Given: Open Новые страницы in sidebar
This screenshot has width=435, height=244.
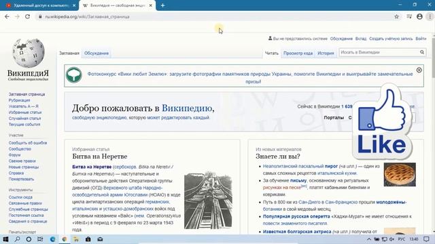Looking at the screenshot, I should [24, 167].
